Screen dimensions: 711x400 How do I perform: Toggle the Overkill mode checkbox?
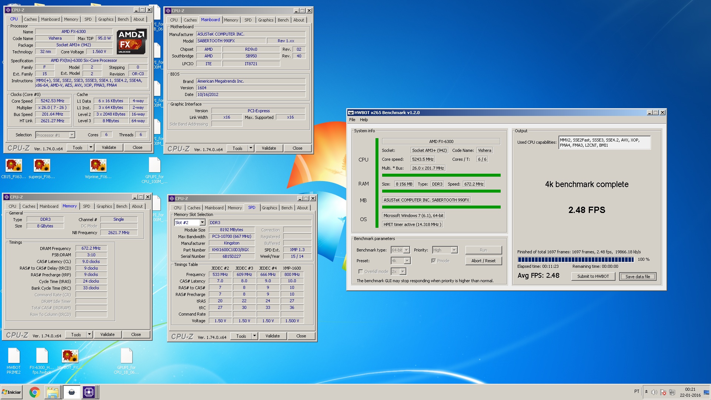coord(361,271)
